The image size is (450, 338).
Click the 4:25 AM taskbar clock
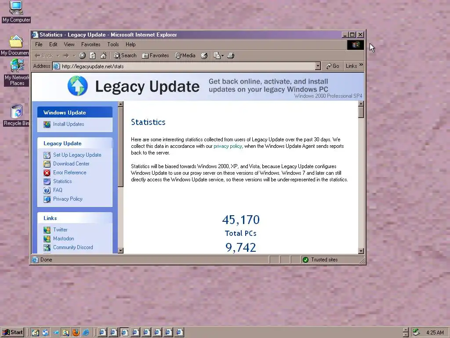[435, 333]
